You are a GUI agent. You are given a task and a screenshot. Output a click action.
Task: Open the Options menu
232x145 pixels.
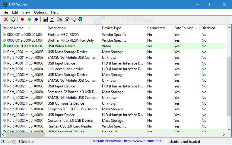pos(40,12)
